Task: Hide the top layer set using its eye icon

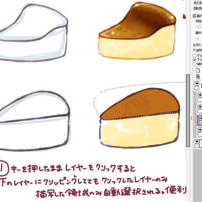Action: point(197,84)
